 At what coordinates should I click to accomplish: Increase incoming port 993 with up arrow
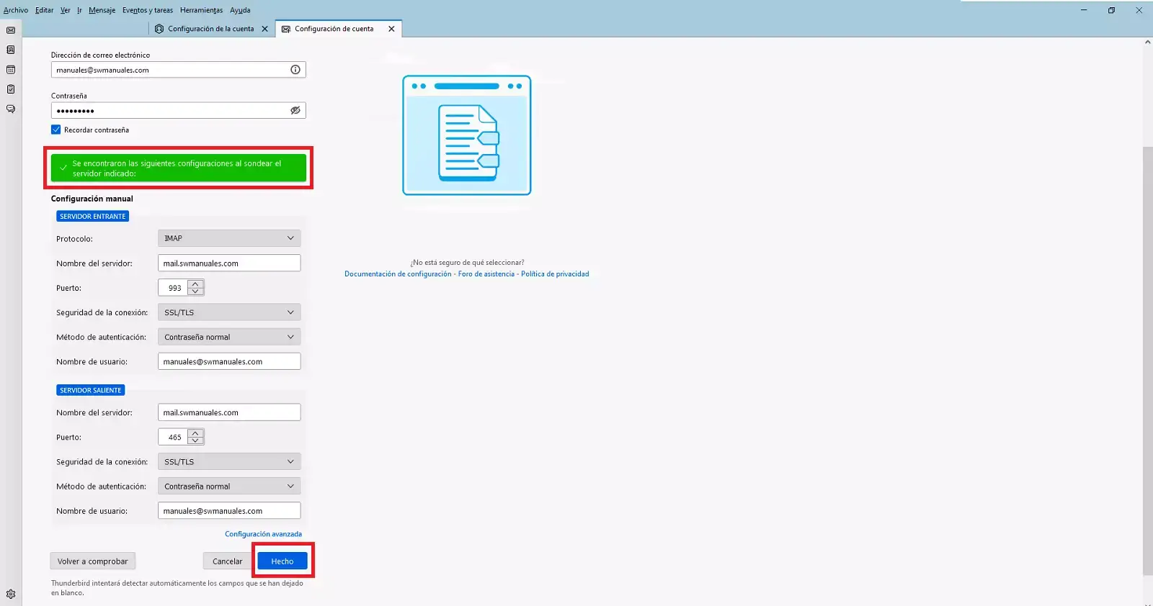(x=195, y=284)
